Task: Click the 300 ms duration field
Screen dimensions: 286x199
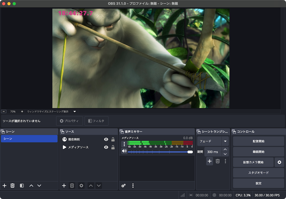Action: click(x=213, y=152)
